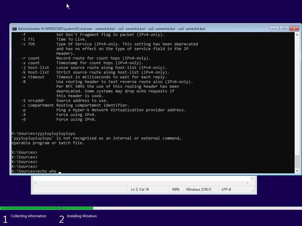This screenshot has height=226, width=302.
Task: Click the Collecting information progress bar segment
Action: click(31, 208)
